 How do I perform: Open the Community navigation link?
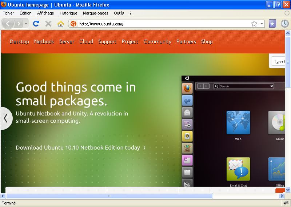pyautogui.click(x=157, y=41)
